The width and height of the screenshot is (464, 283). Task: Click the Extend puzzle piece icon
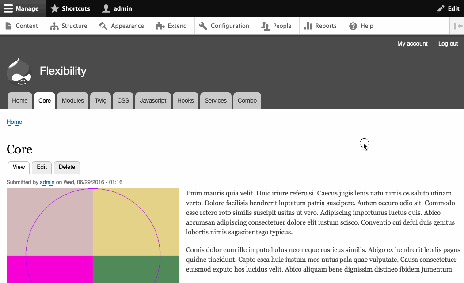160,26
